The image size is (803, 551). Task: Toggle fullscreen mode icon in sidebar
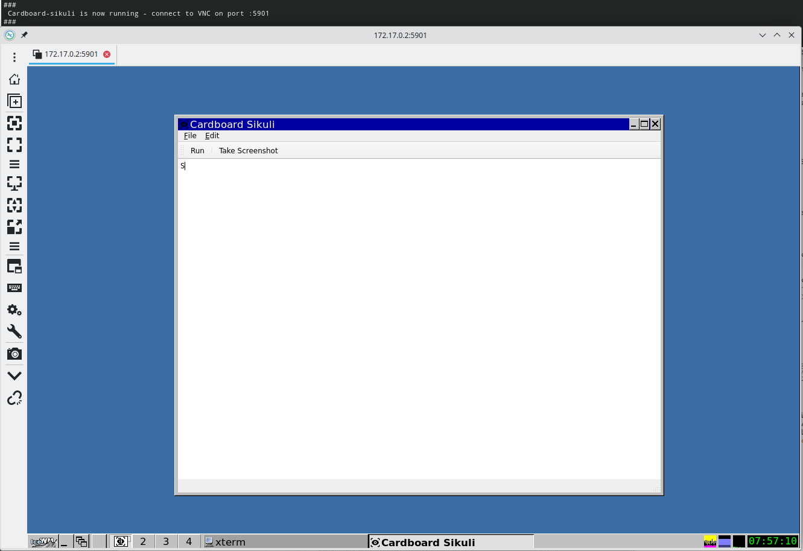(x=14, y=144)
